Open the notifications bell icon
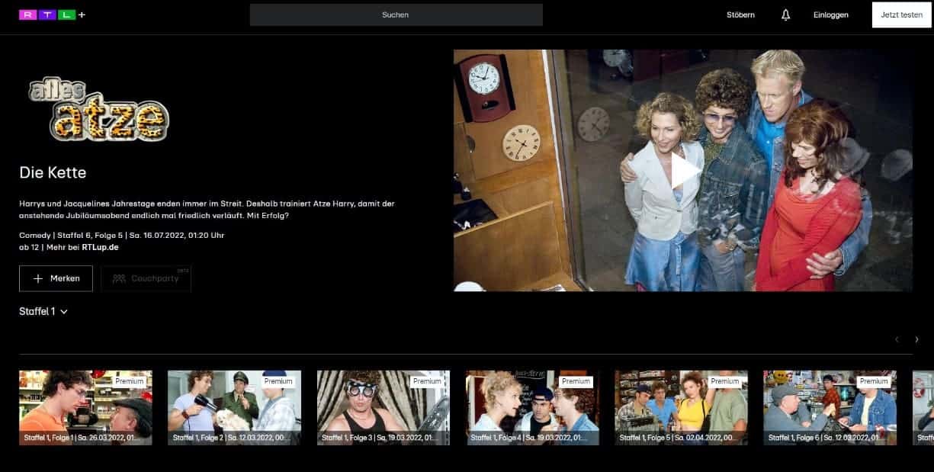The height and width of the screenshot is (472, 934). 786,14
